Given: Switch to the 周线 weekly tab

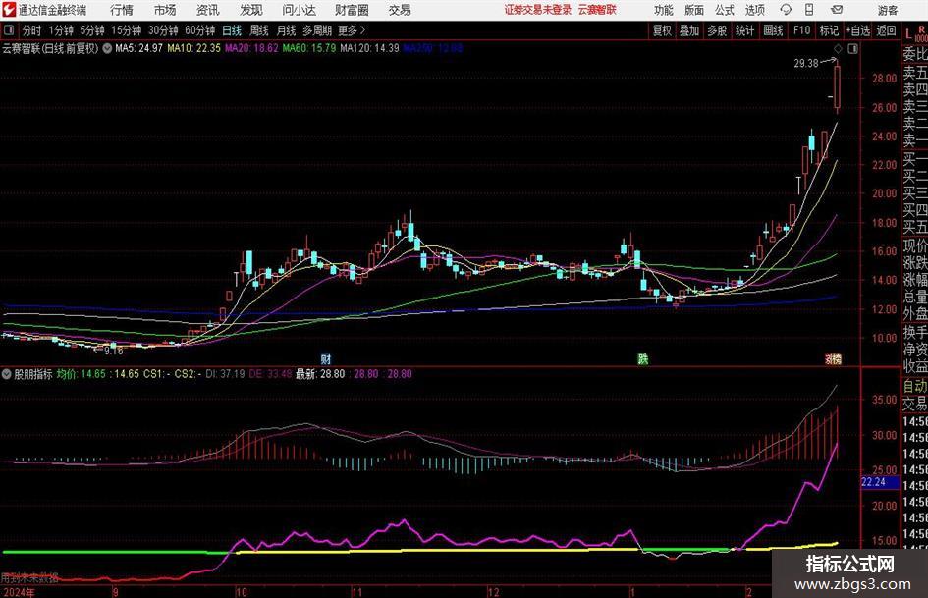Looking at the screenshot, I should [259, 30].
